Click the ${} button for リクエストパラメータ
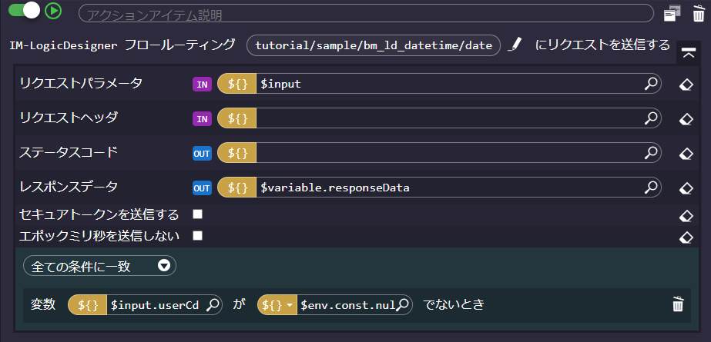This screenshot has width=711, height=342. [x=237, y=84]
